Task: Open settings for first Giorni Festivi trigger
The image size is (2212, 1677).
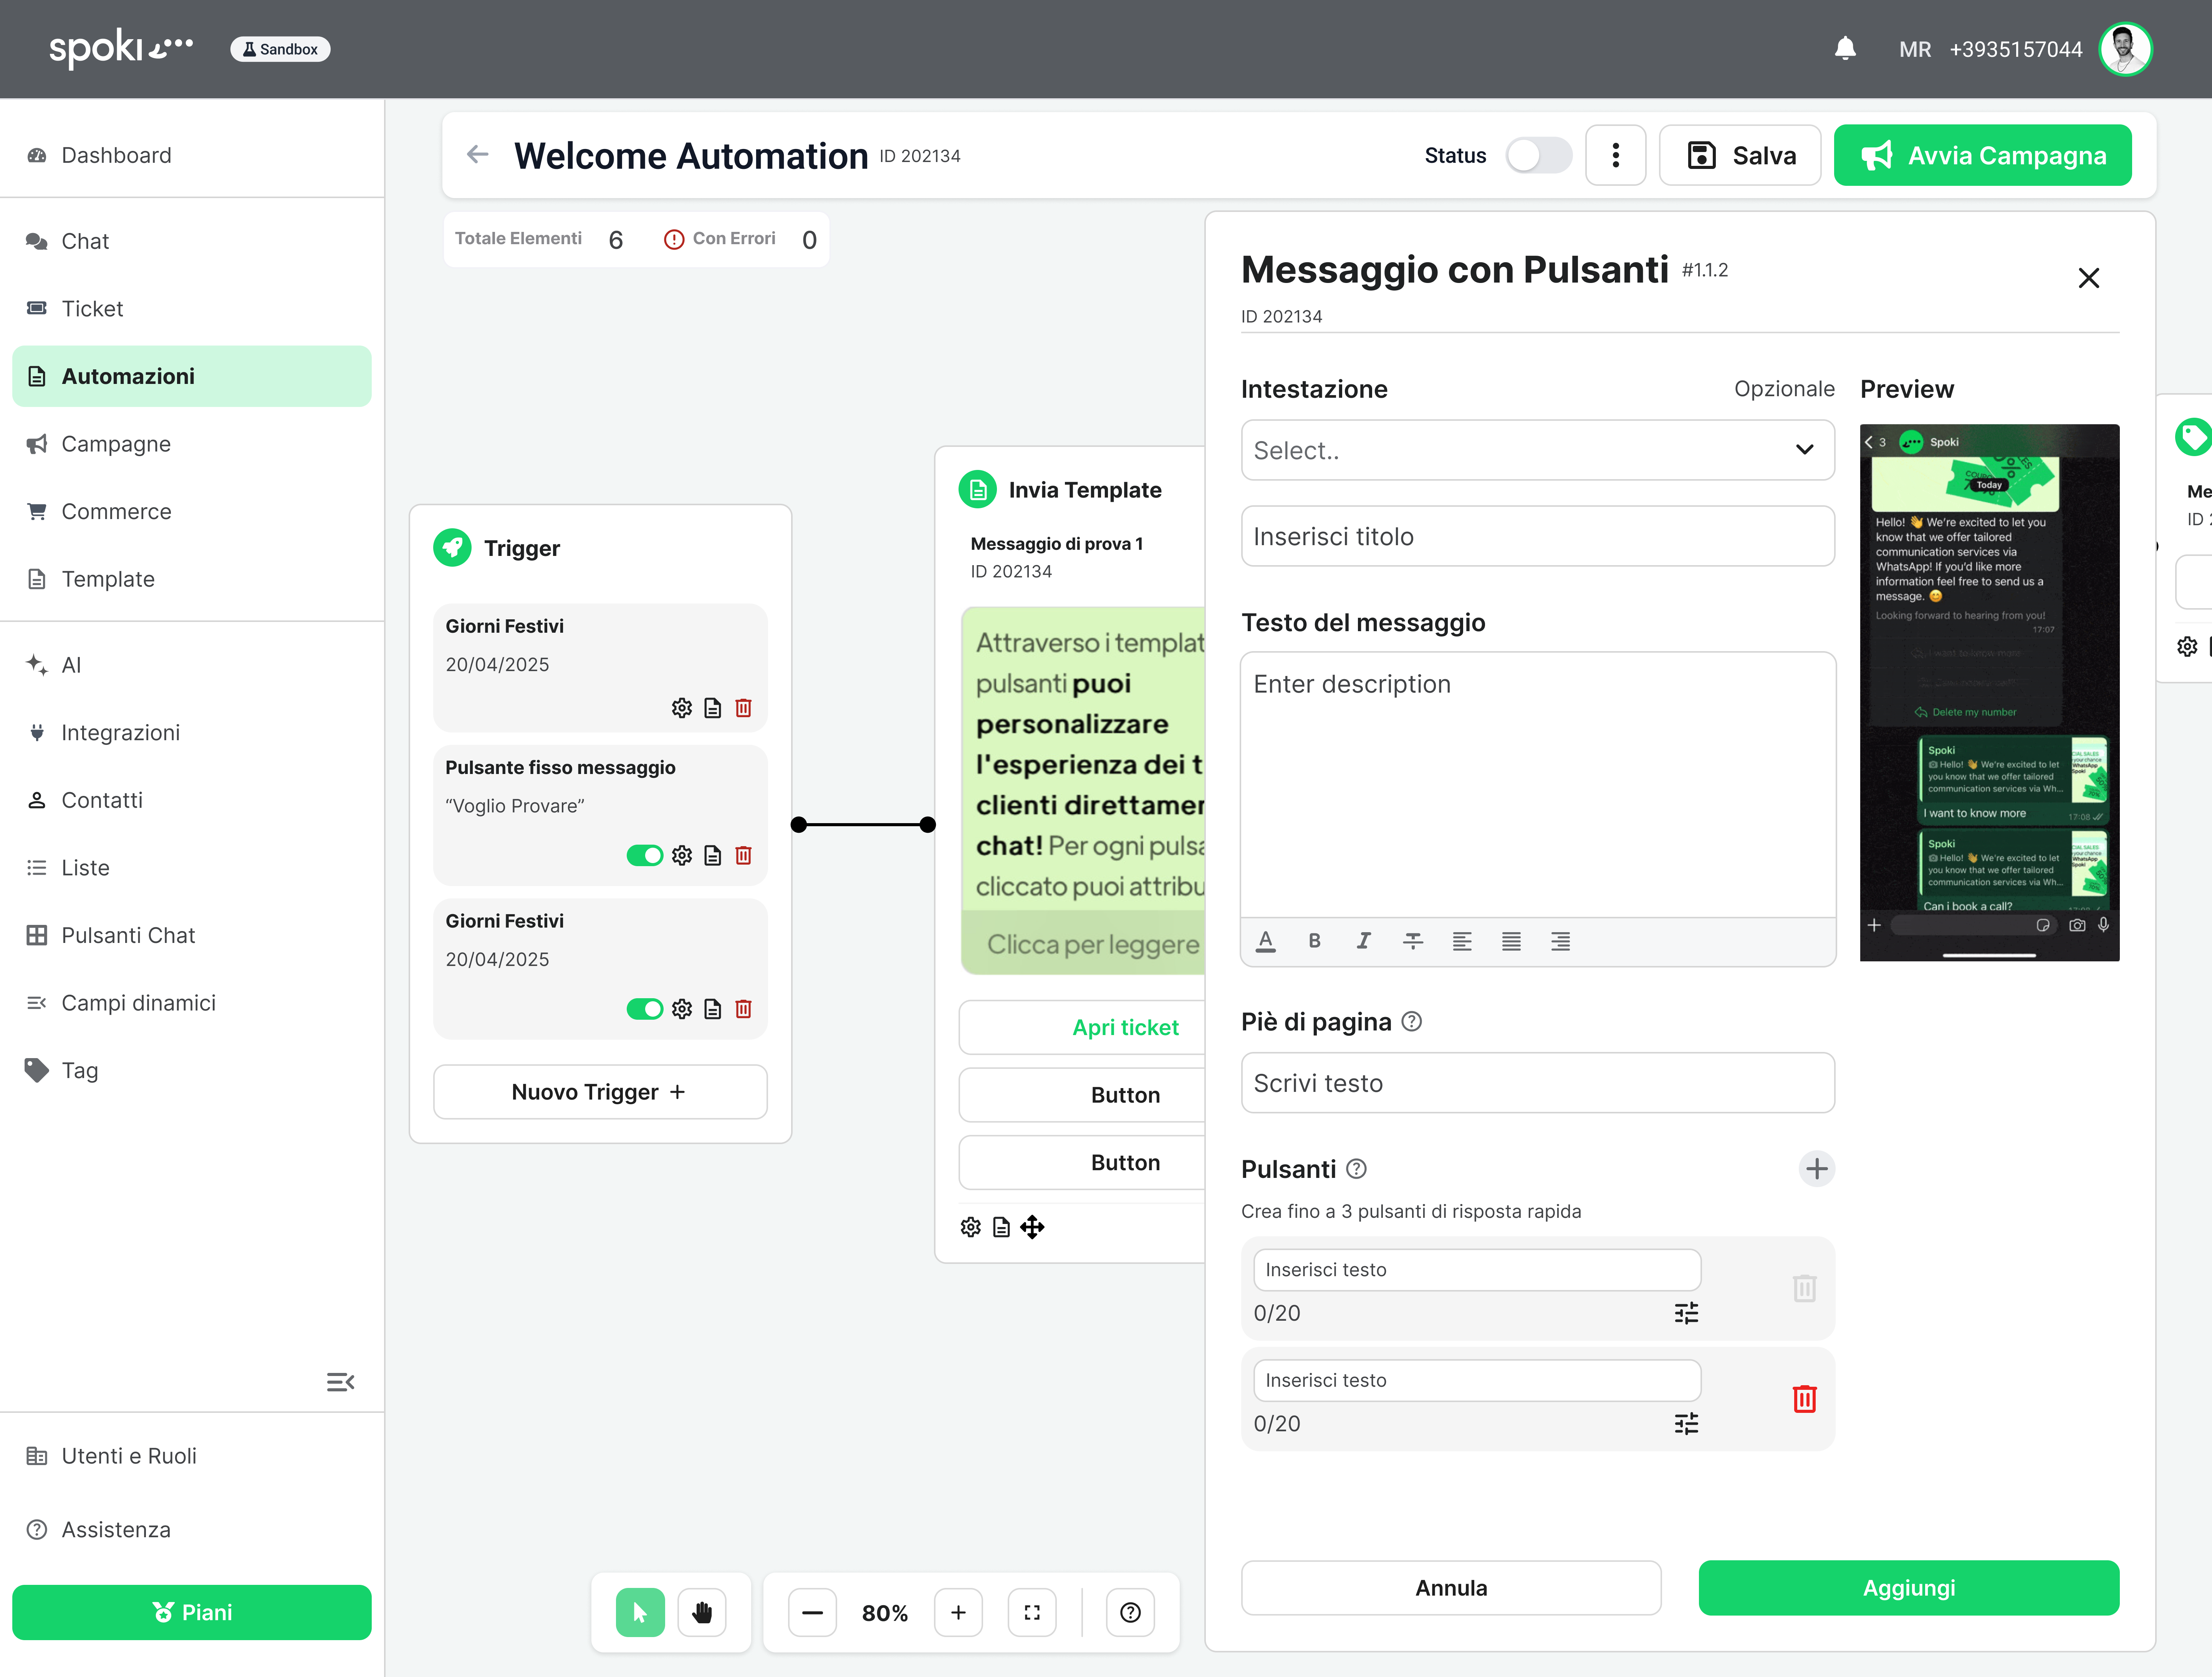Action: pos(682,708)
